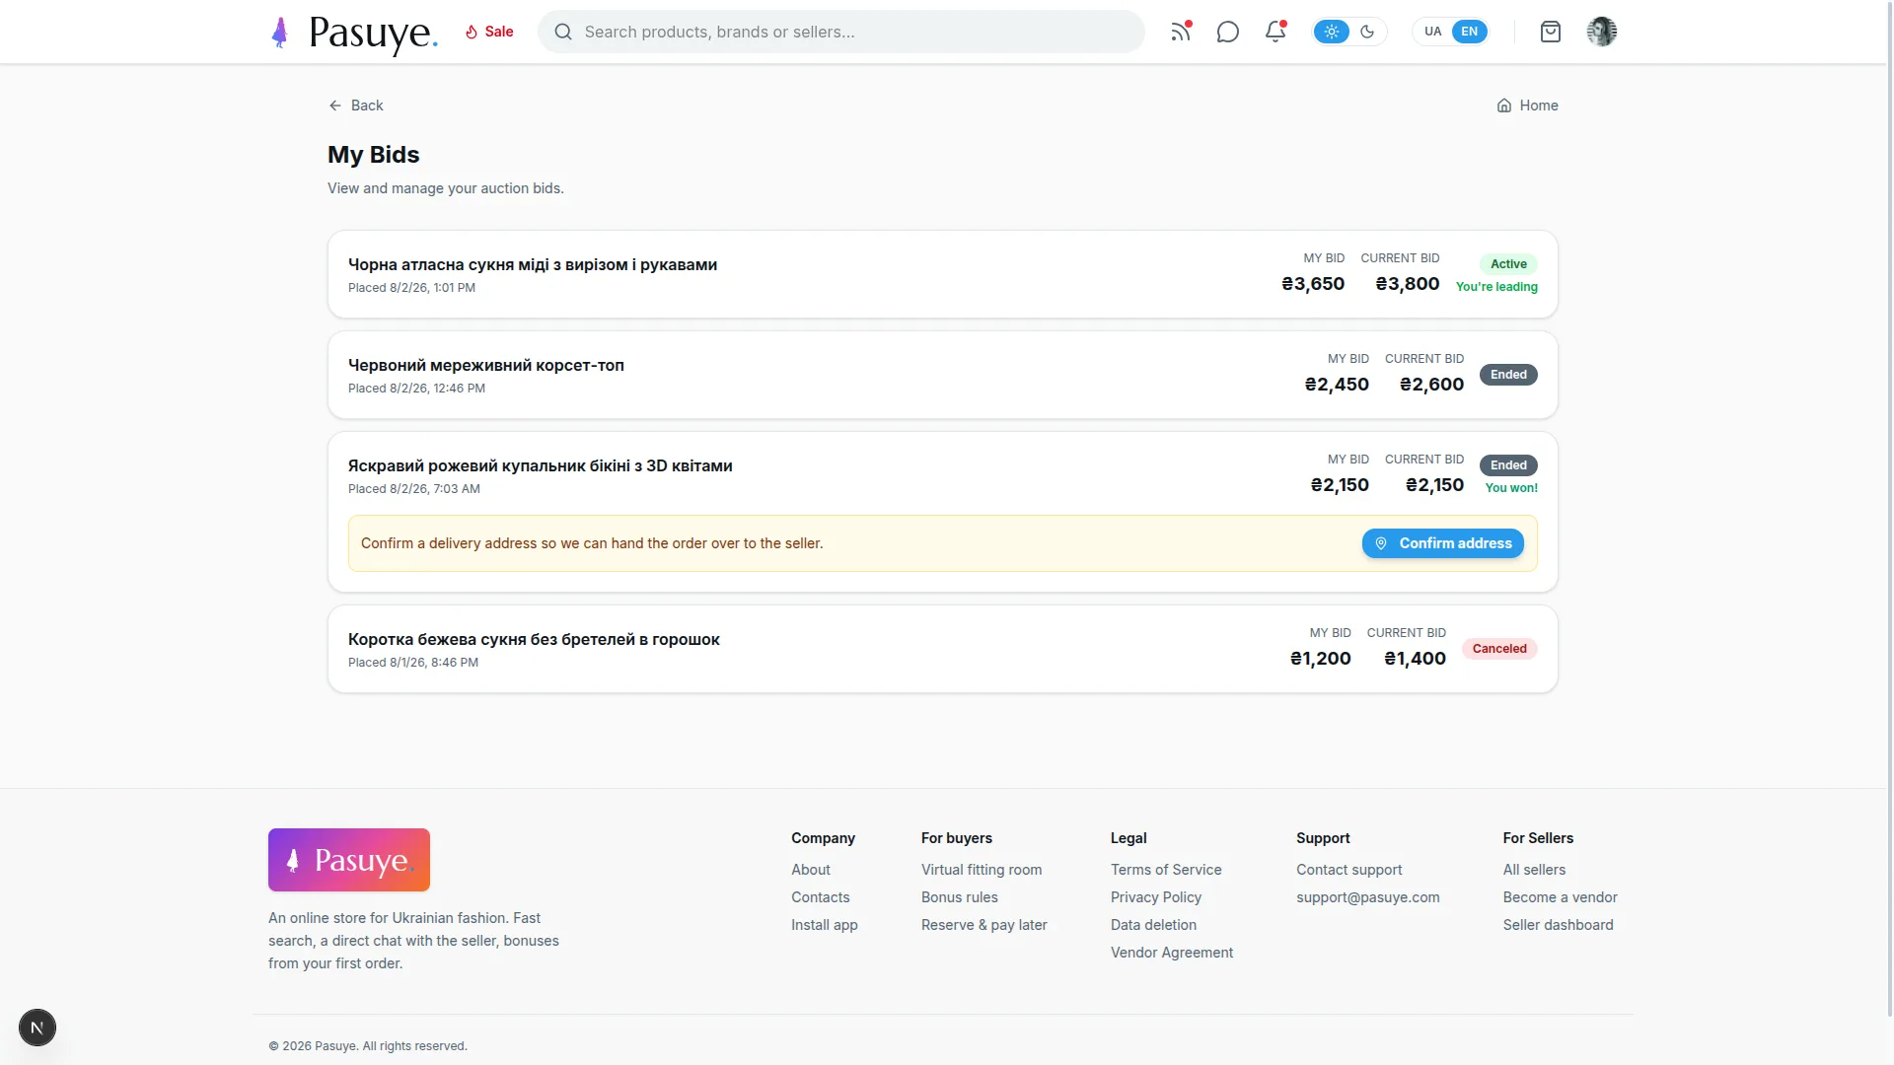Click the Pasuye logo in header

pos(354,33)
